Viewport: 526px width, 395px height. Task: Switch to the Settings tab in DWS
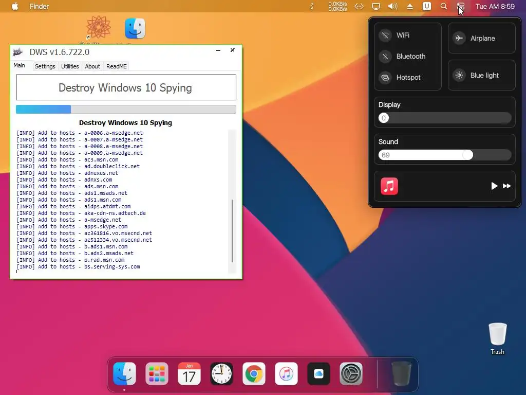pyautogui.click(x=45, y=66)
